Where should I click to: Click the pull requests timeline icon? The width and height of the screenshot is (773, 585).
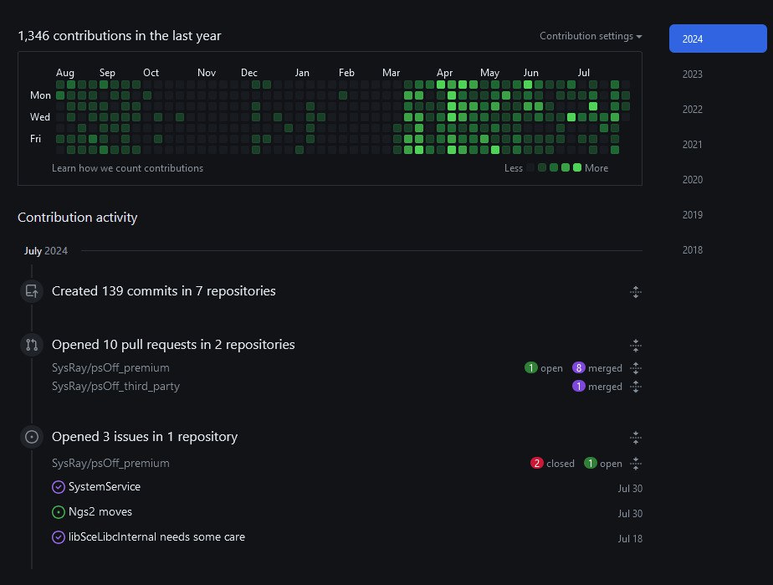click(32, 345)
